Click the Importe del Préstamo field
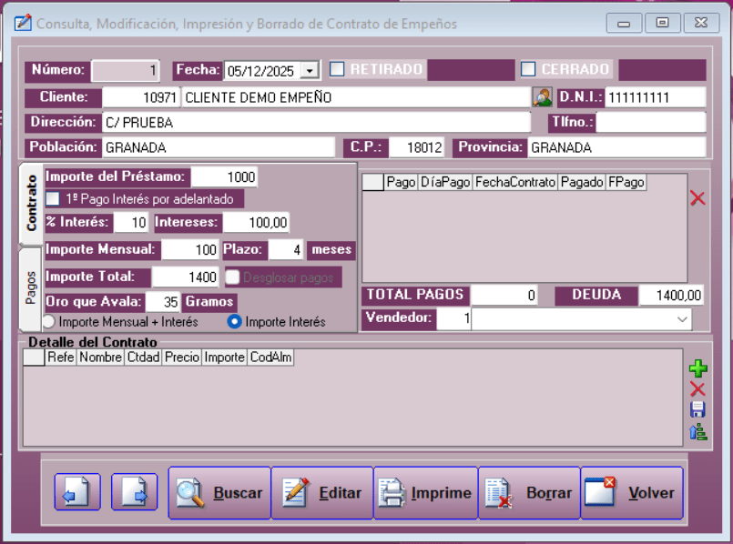733x544 pixels. point(224,176)
